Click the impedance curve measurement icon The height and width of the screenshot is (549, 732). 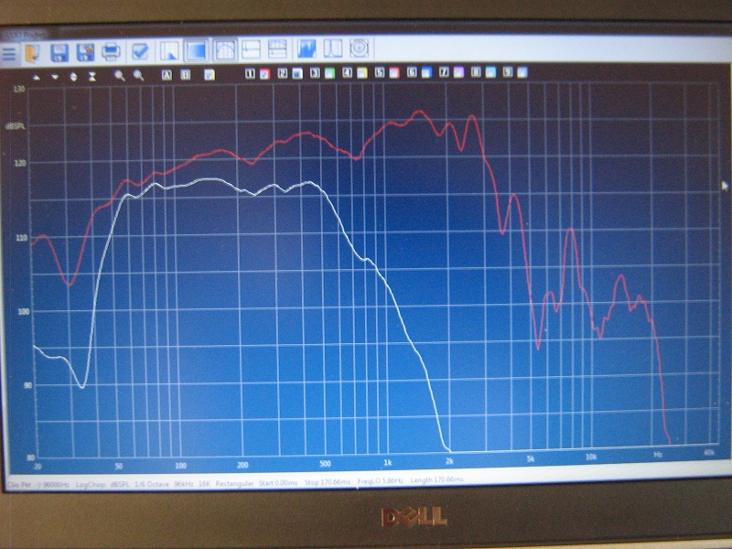pyautogui.click(x=333, y=48)
